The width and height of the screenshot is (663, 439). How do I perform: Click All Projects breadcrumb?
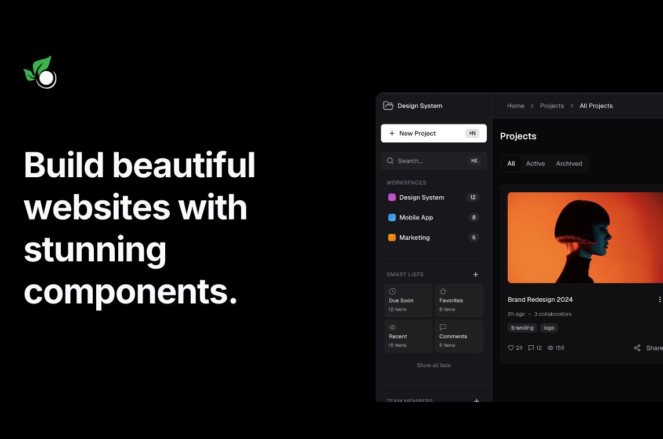(x=596, y=106)
